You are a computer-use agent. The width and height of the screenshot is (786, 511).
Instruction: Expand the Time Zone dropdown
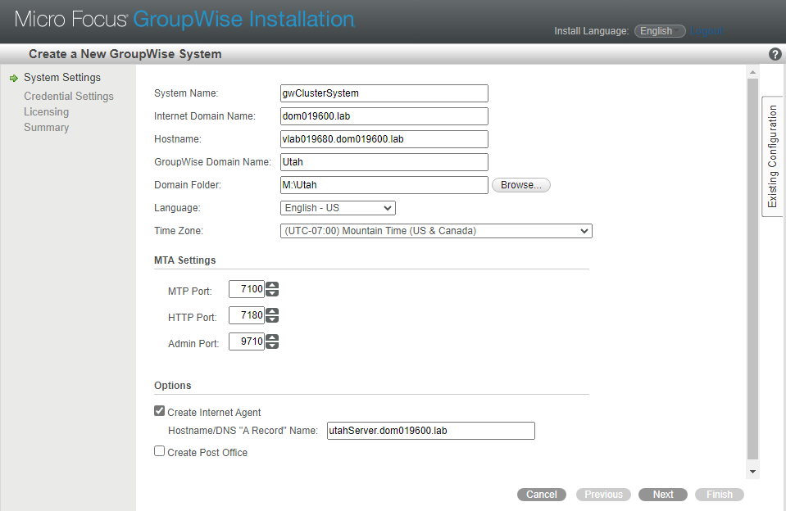tap(435, 231)
